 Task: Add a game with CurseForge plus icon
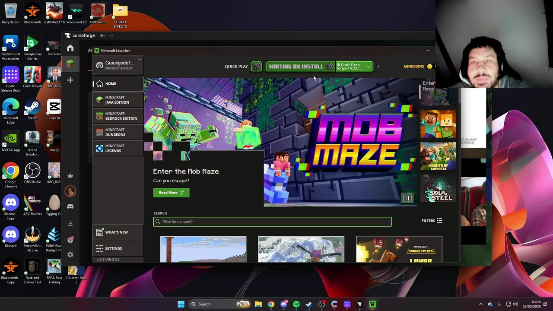pos(70,80)
